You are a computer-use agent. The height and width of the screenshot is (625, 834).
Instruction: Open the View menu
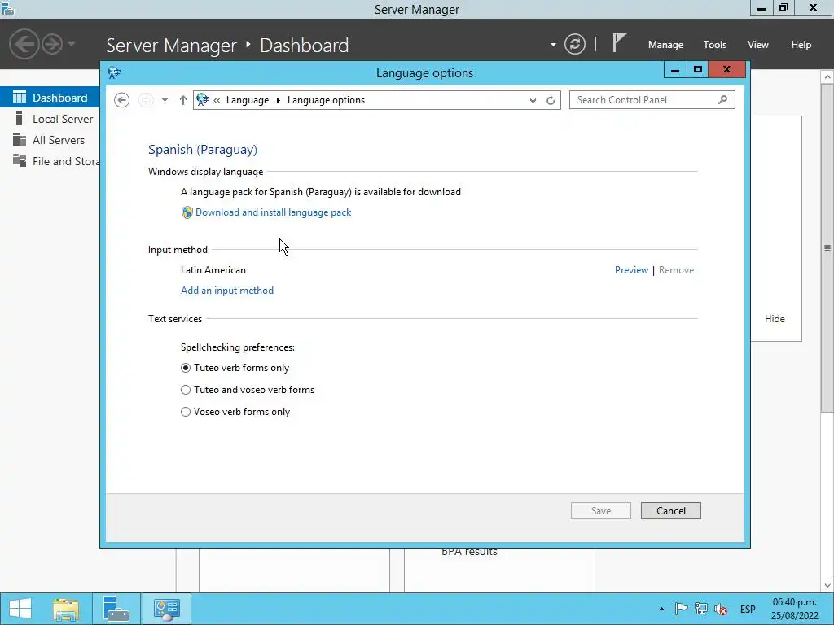pos(758,45)
